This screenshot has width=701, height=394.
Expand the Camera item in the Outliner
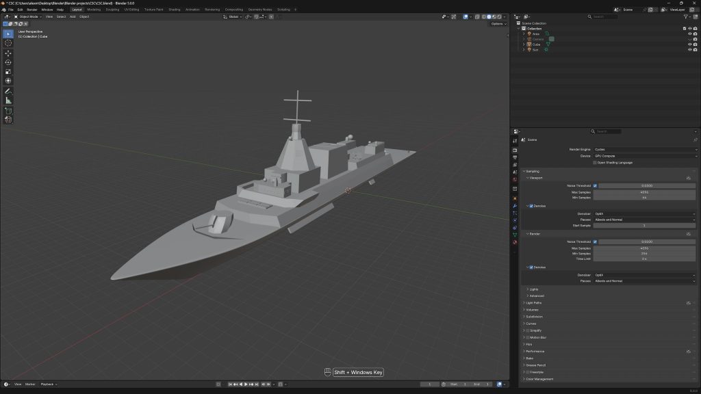[x=524, y=39]
